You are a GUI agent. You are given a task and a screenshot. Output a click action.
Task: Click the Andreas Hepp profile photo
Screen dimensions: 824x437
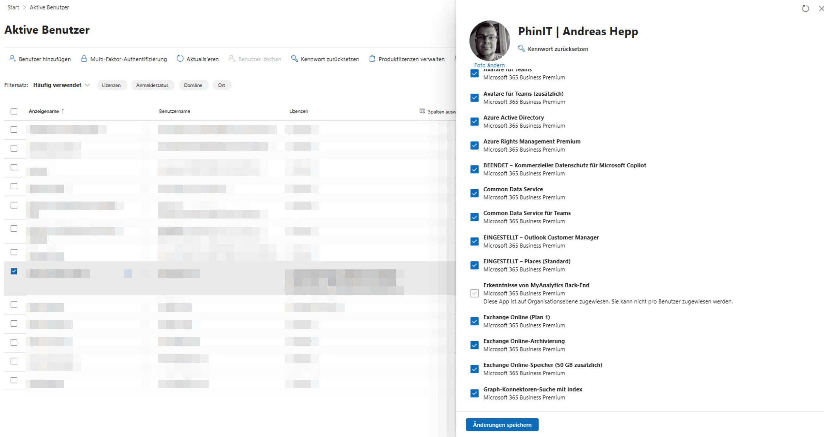click(x=490, y=41)
